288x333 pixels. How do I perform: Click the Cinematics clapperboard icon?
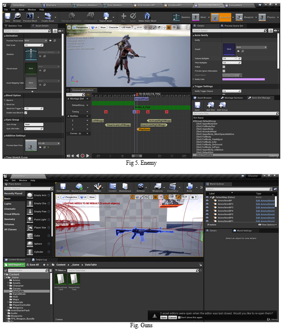click(x=173, y=186)
